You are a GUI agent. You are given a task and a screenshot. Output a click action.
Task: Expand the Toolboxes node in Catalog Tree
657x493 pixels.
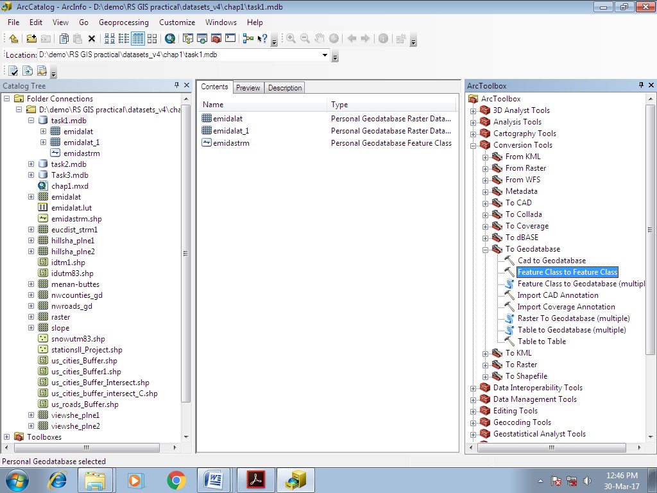tap(6, 437)
